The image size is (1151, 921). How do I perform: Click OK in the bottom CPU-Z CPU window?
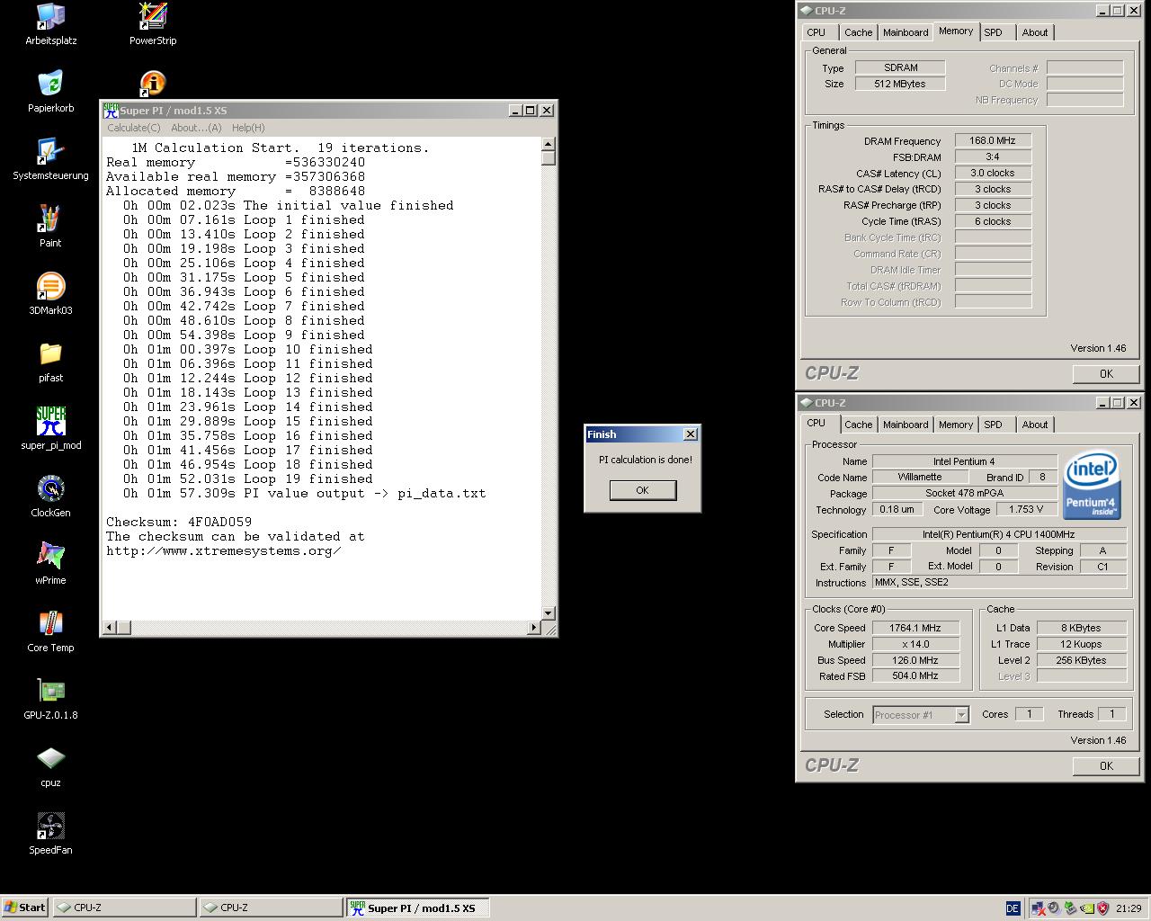pyautogui.click(x=1106, y=765)
